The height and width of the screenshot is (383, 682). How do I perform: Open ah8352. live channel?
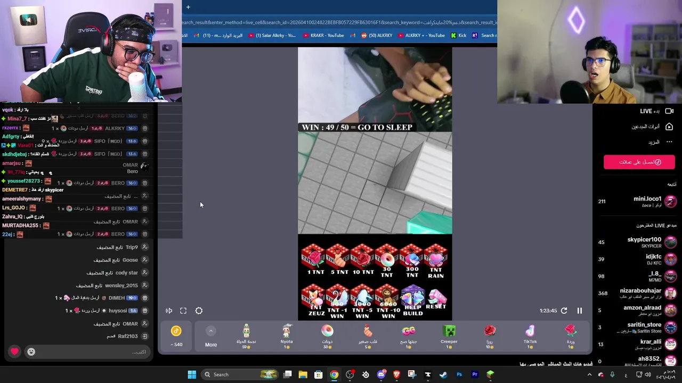tap(637, 361)
